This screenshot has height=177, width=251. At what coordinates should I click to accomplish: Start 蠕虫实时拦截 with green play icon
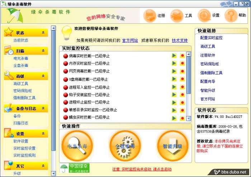[174, 118]
